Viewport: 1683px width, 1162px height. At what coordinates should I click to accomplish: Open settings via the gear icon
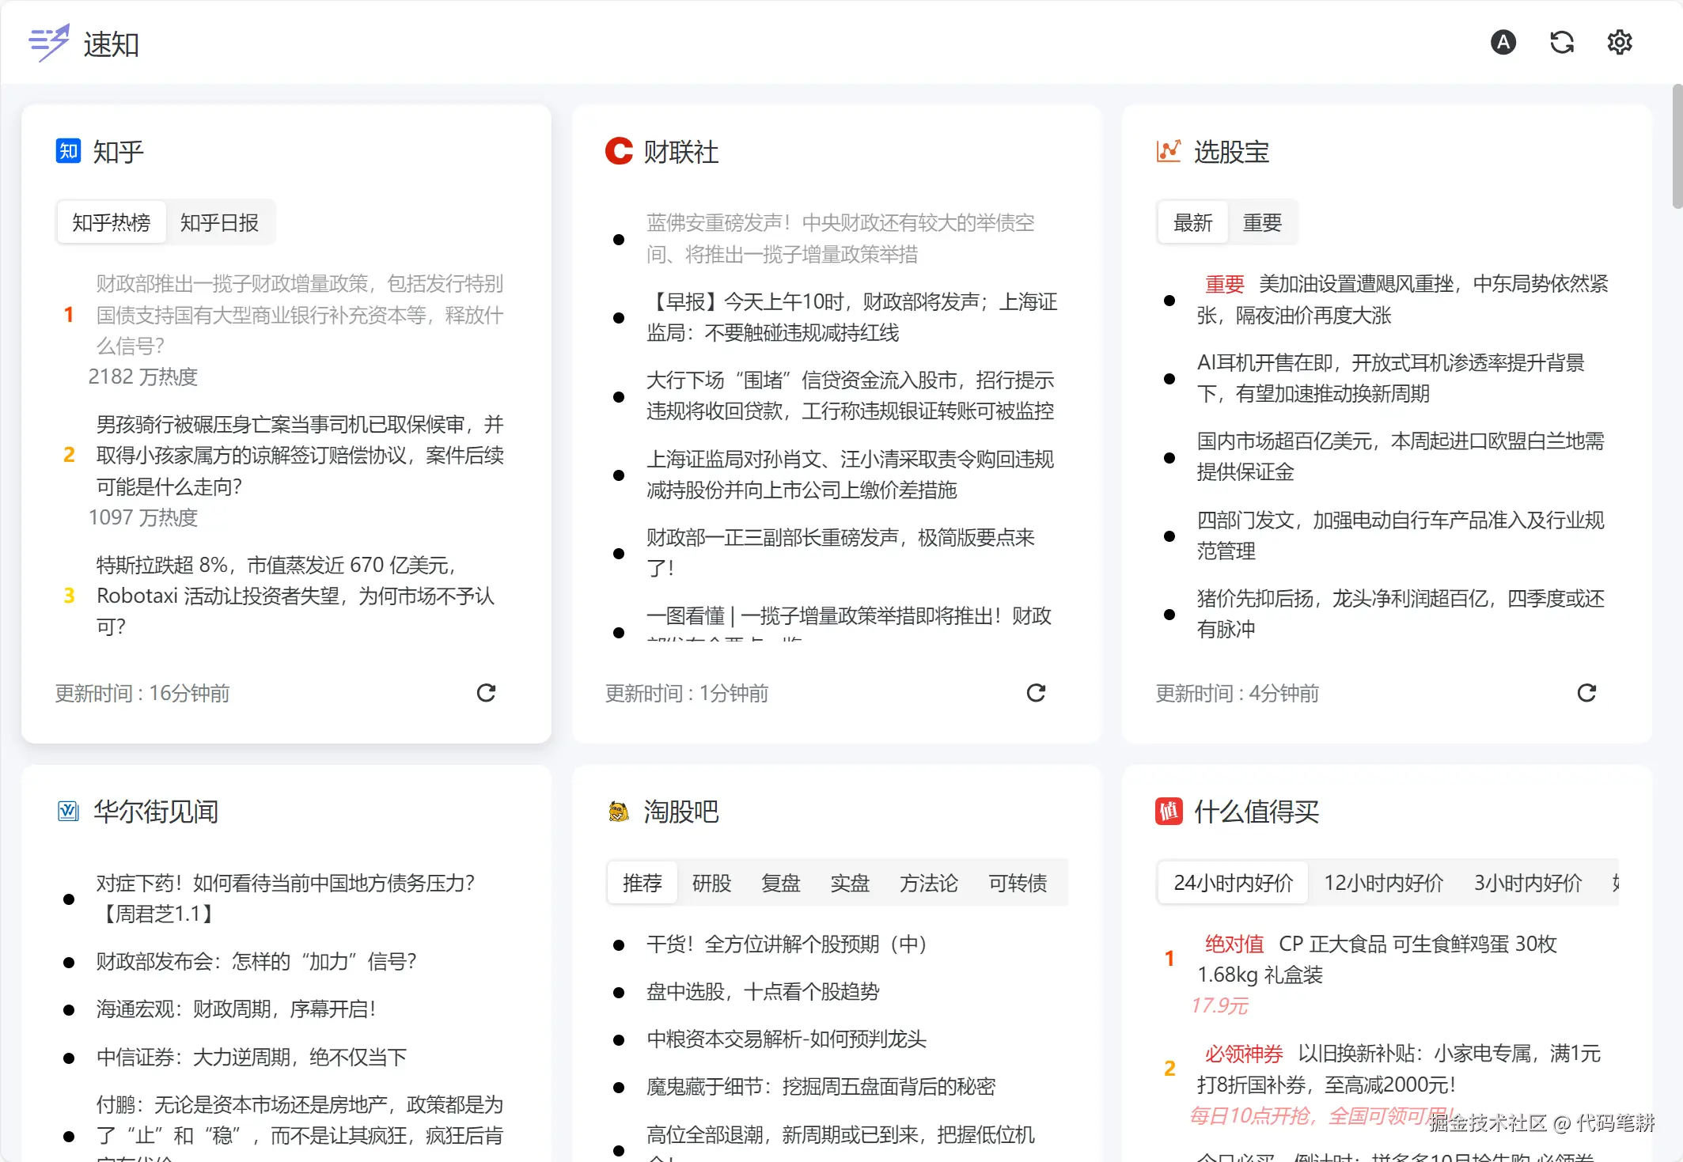coord(1619,42)
